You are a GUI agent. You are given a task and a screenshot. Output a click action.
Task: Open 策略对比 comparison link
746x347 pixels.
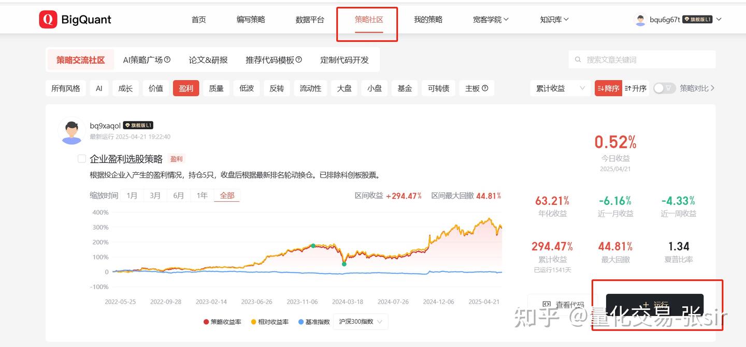tap(693, 88)
